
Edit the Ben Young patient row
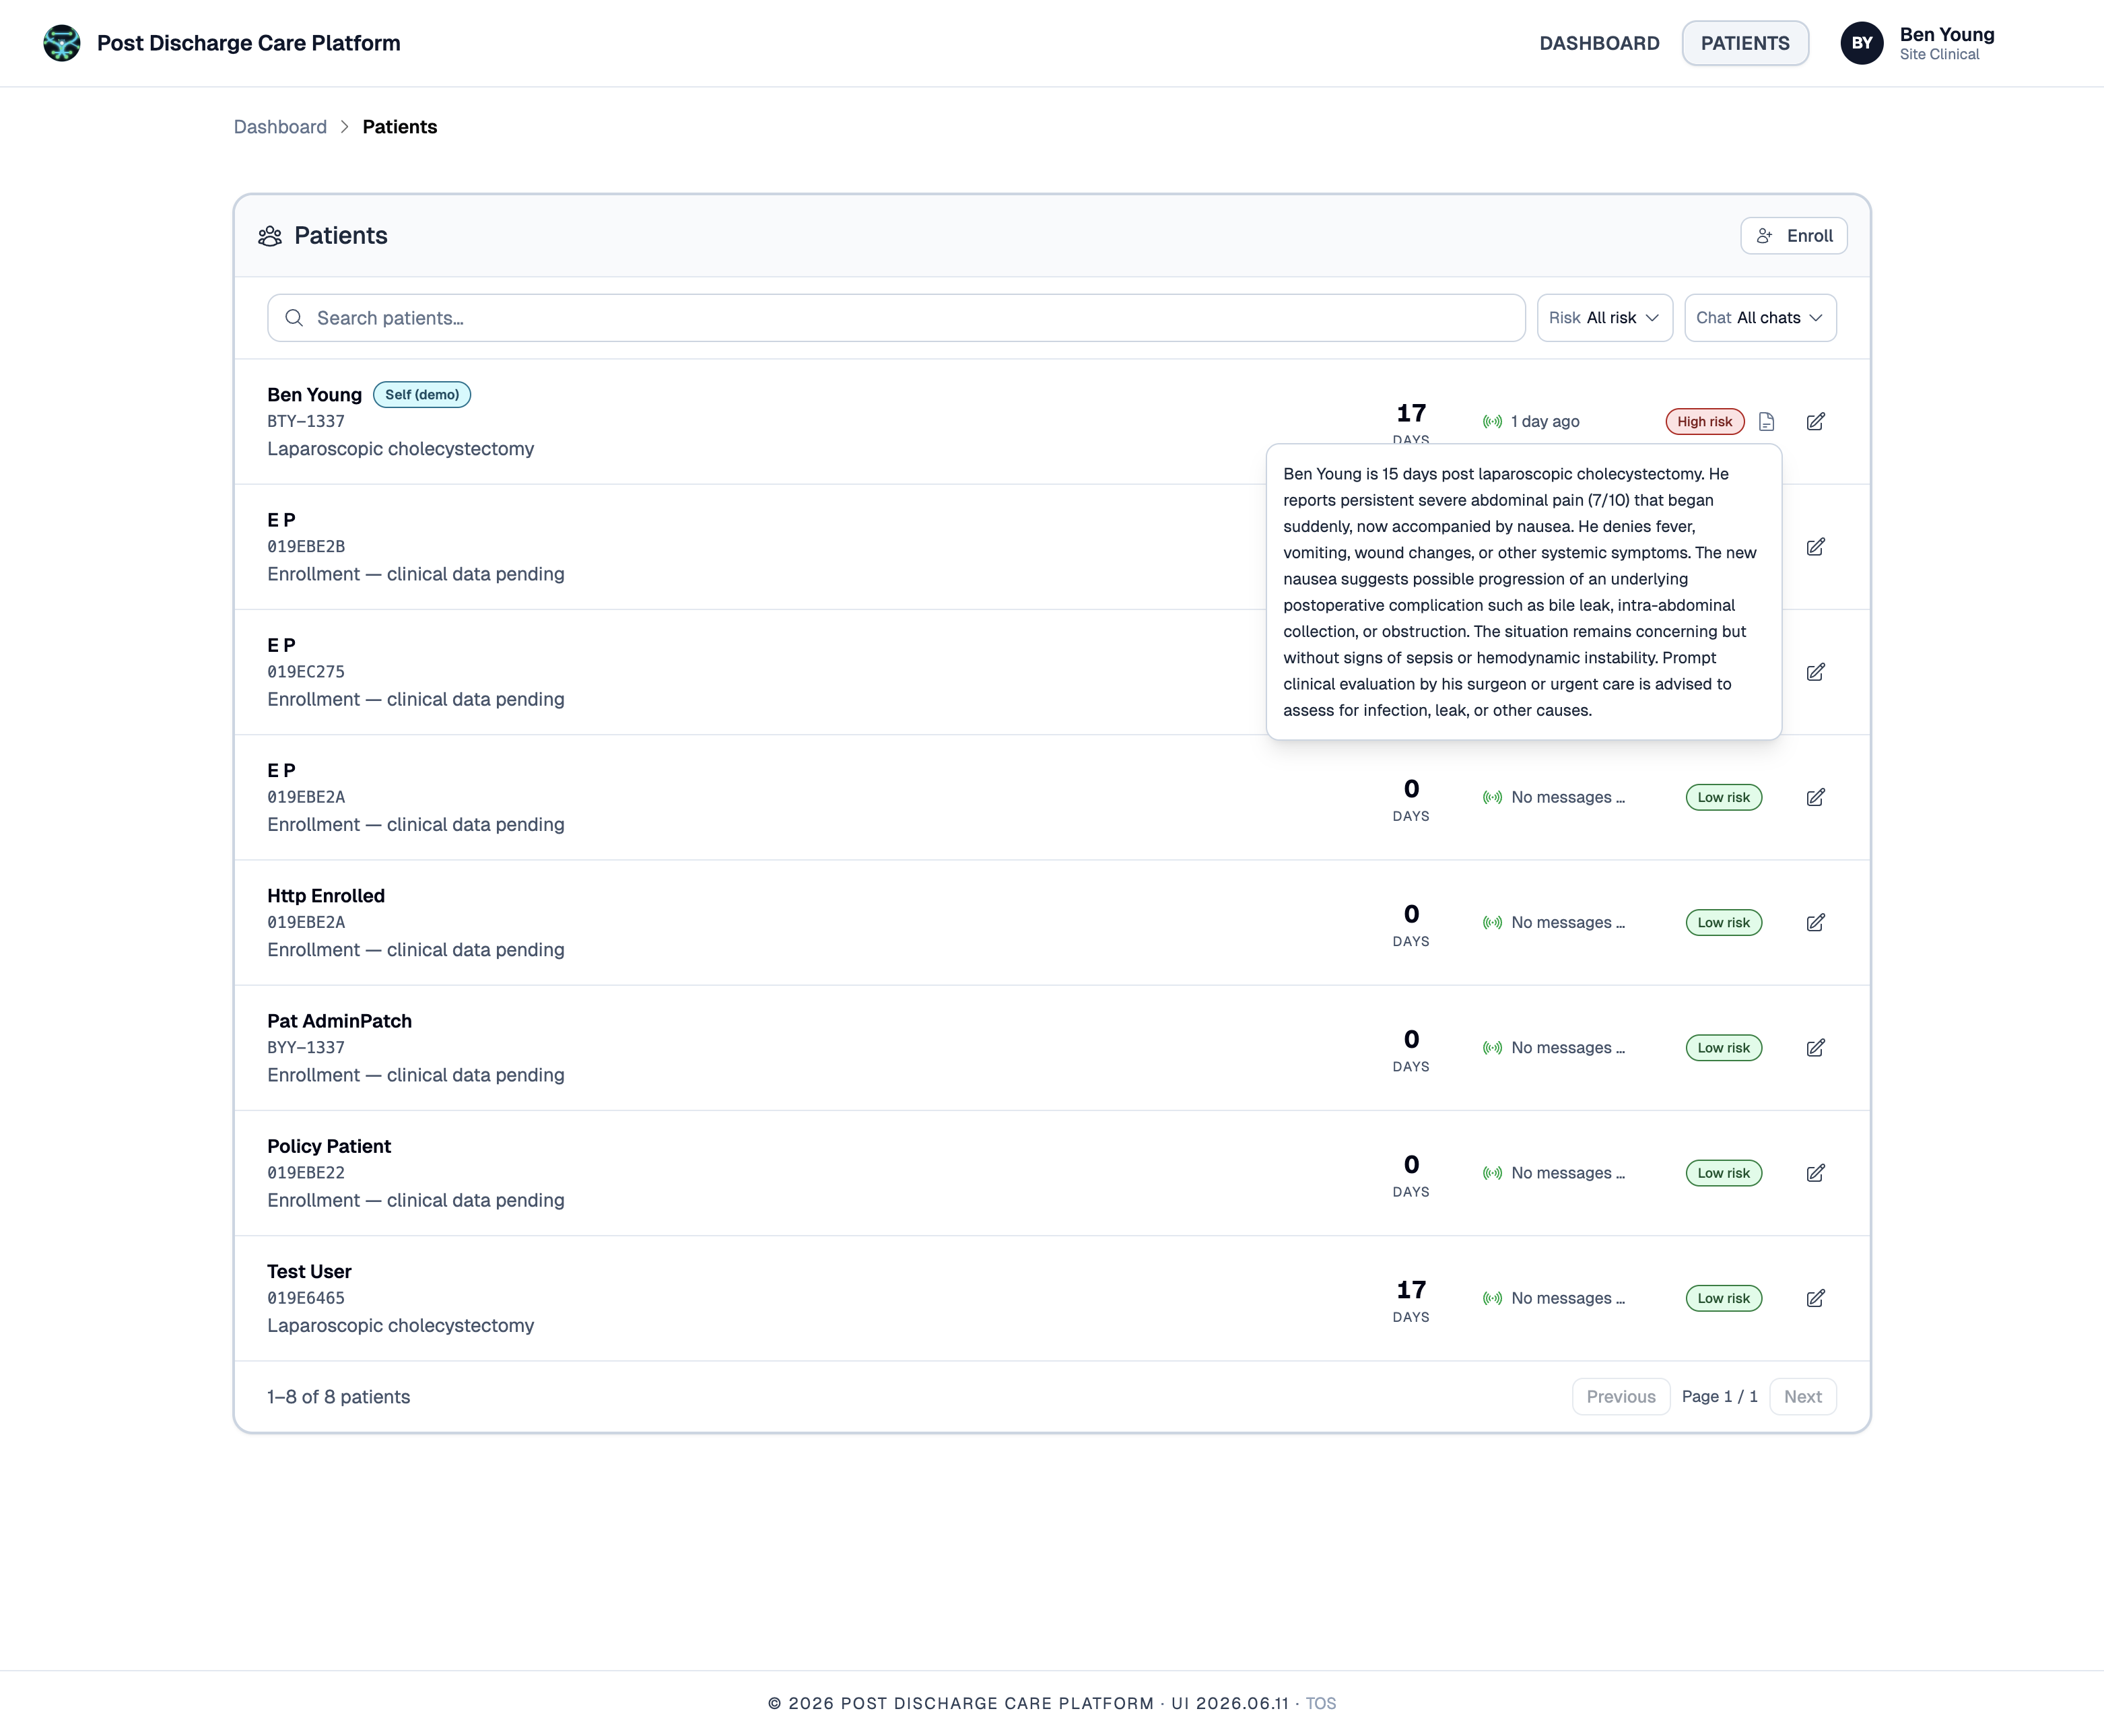[1815, 422]
